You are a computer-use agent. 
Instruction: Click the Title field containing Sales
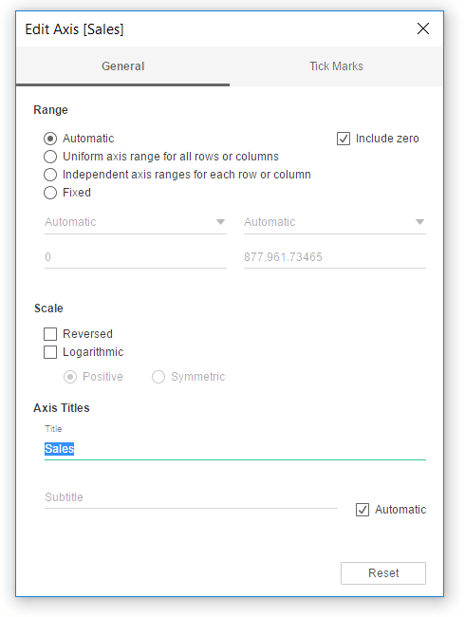[234, 449]
